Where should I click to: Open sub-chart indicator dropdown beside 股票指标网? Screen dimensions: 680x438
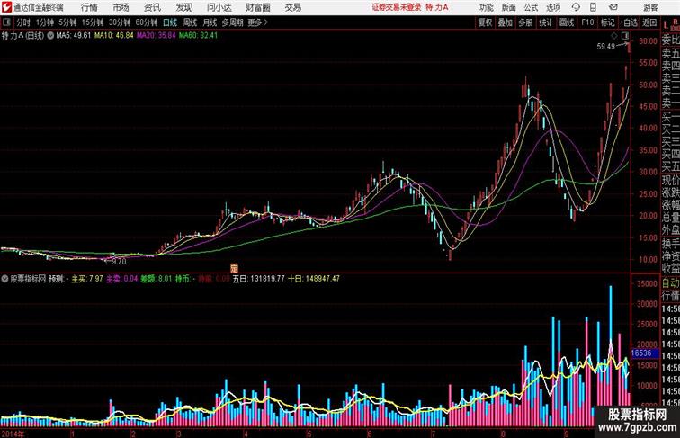[4, 279]
